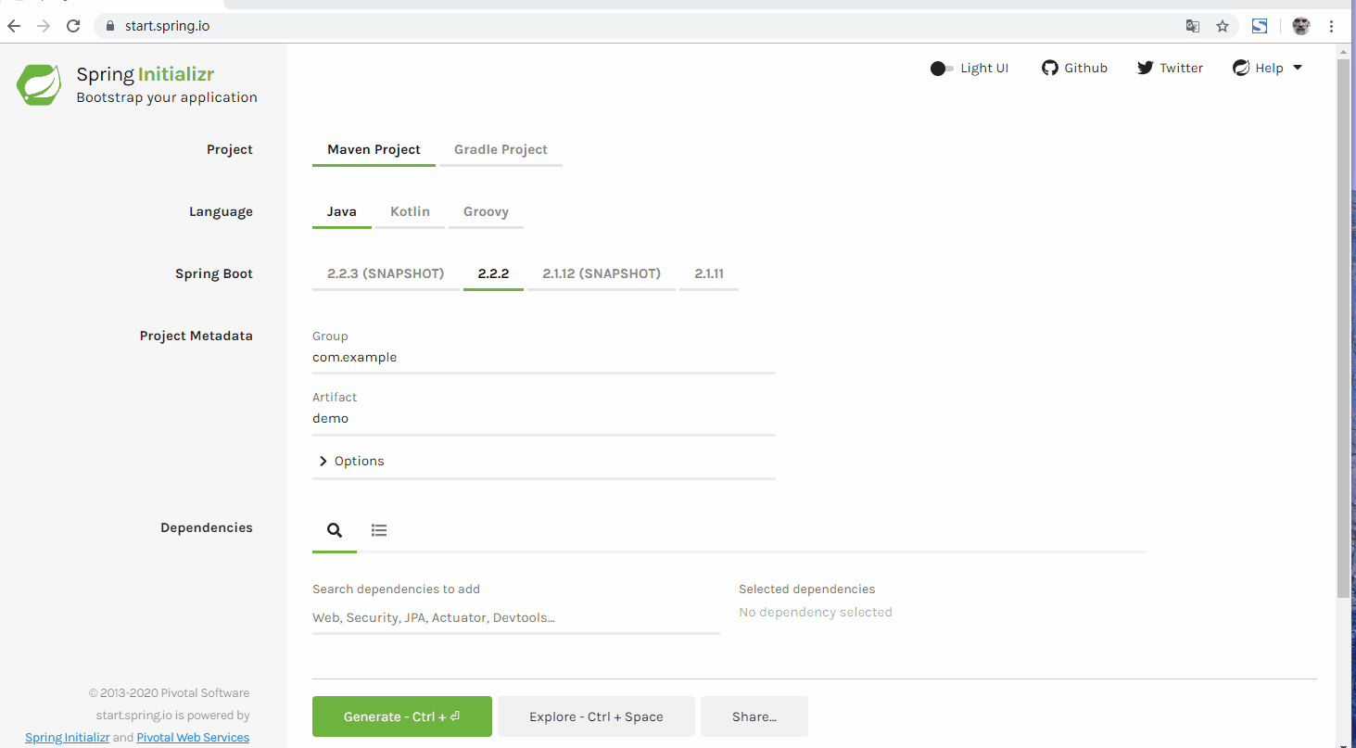
Task: Open the Github link text
Action: click(x=1085, y=68)
